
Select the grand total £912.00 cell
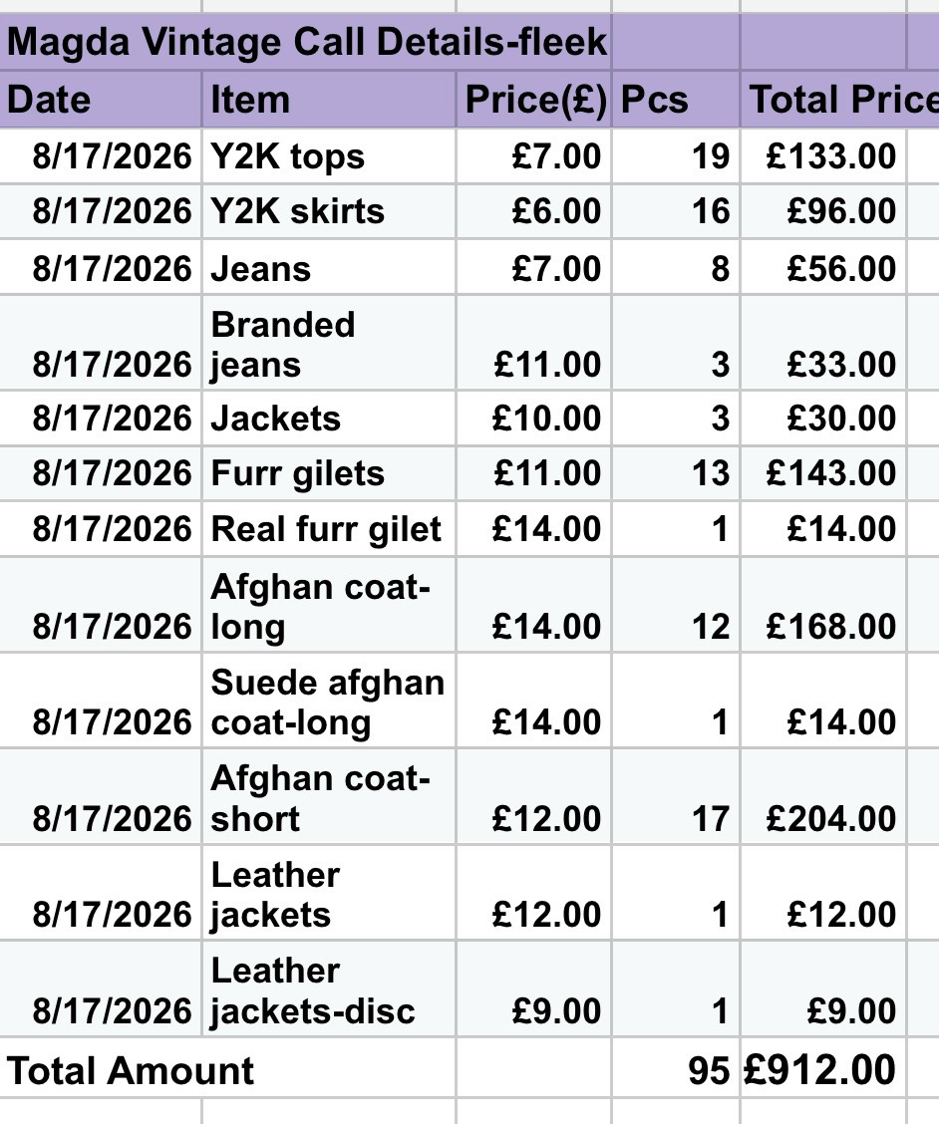click(x=823, y=1068)
